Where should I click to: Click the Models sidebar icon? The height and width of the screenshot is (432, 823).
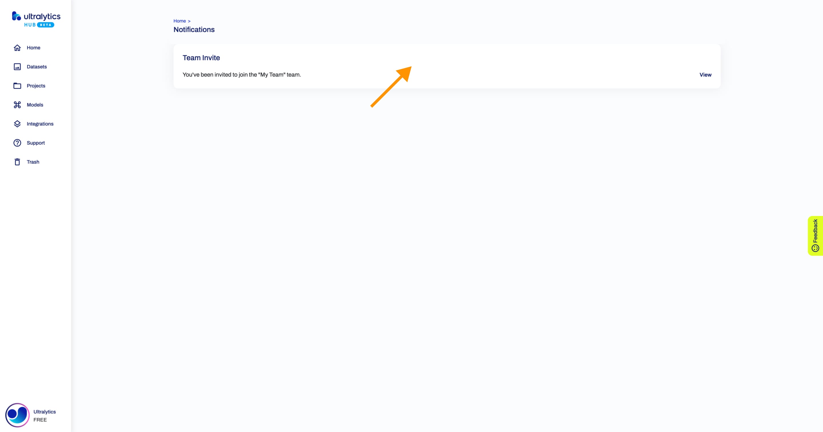(x=17, y=105)
